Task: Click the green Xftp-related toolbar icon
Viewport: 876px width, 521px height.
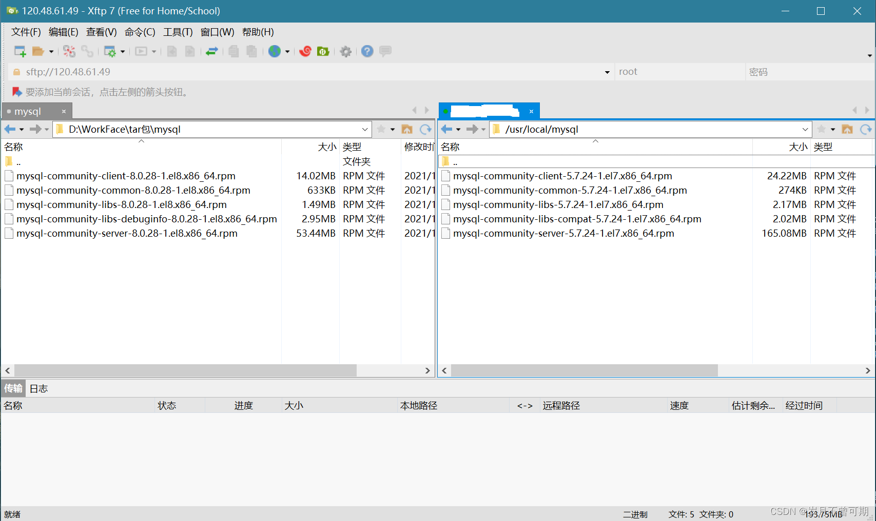Action: pyautogui.click(x=323, y=51)
